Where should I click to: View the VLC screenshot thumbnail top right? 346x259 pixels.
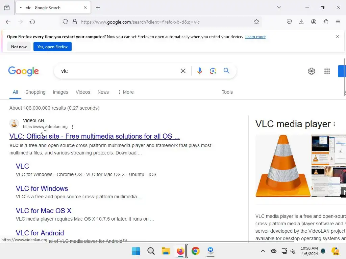click(x=329, y=150)
